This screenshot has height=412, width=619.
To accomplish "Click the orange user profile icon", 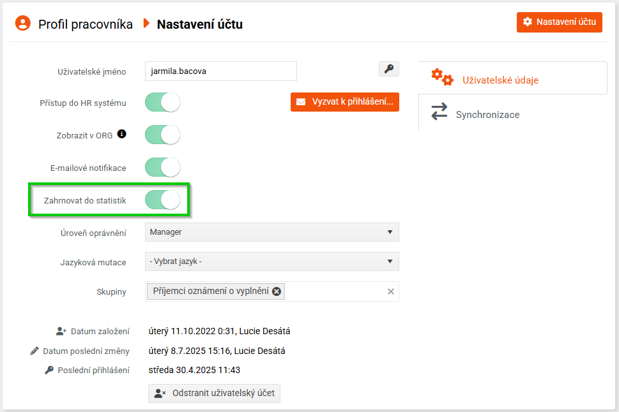I will [23, 23].
